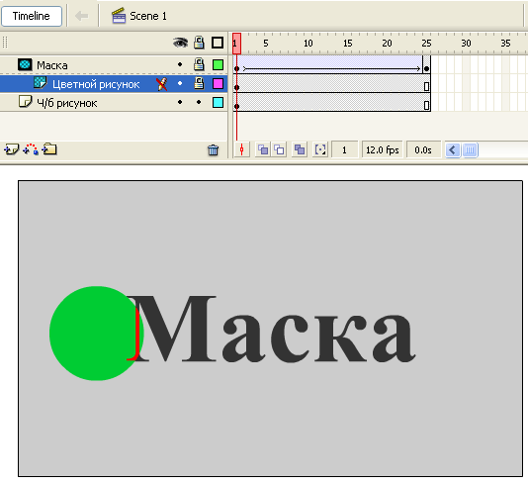Click the Scene 1 label
Screen dimensions: 528x485
coord(148,16)
